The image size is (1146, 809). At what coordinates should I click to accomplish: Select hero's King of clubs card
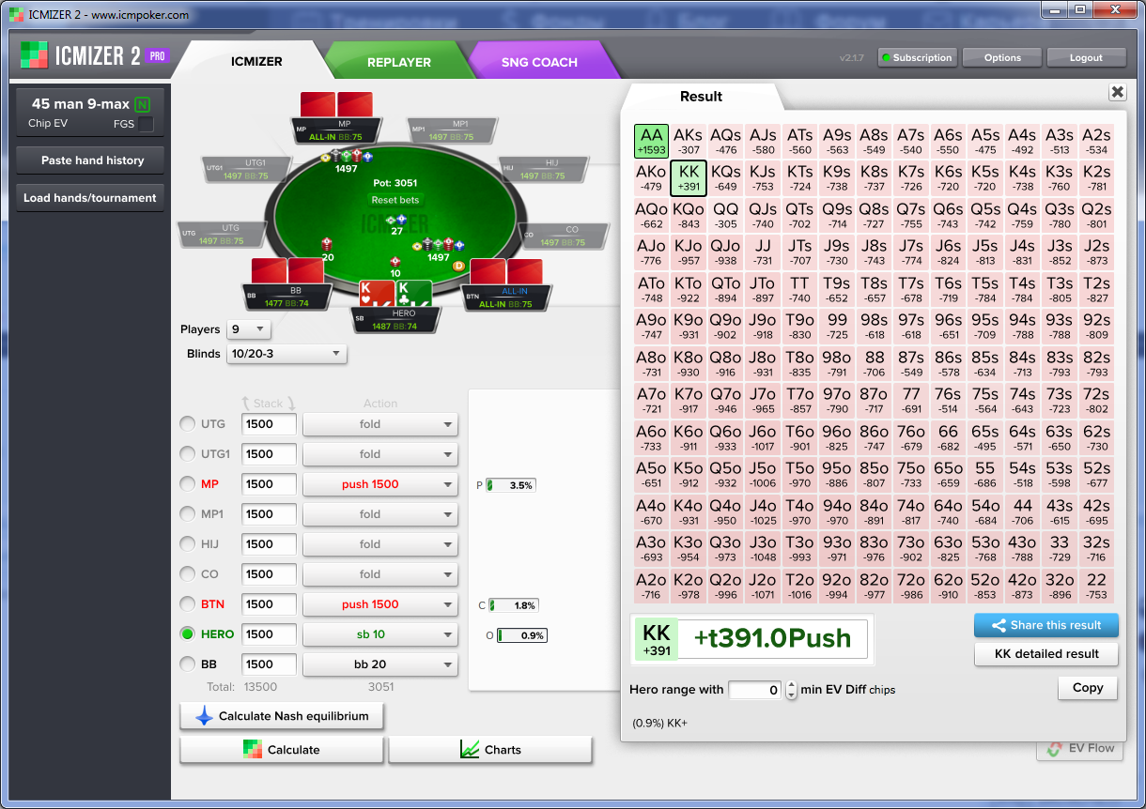click(x=413, y=293)
